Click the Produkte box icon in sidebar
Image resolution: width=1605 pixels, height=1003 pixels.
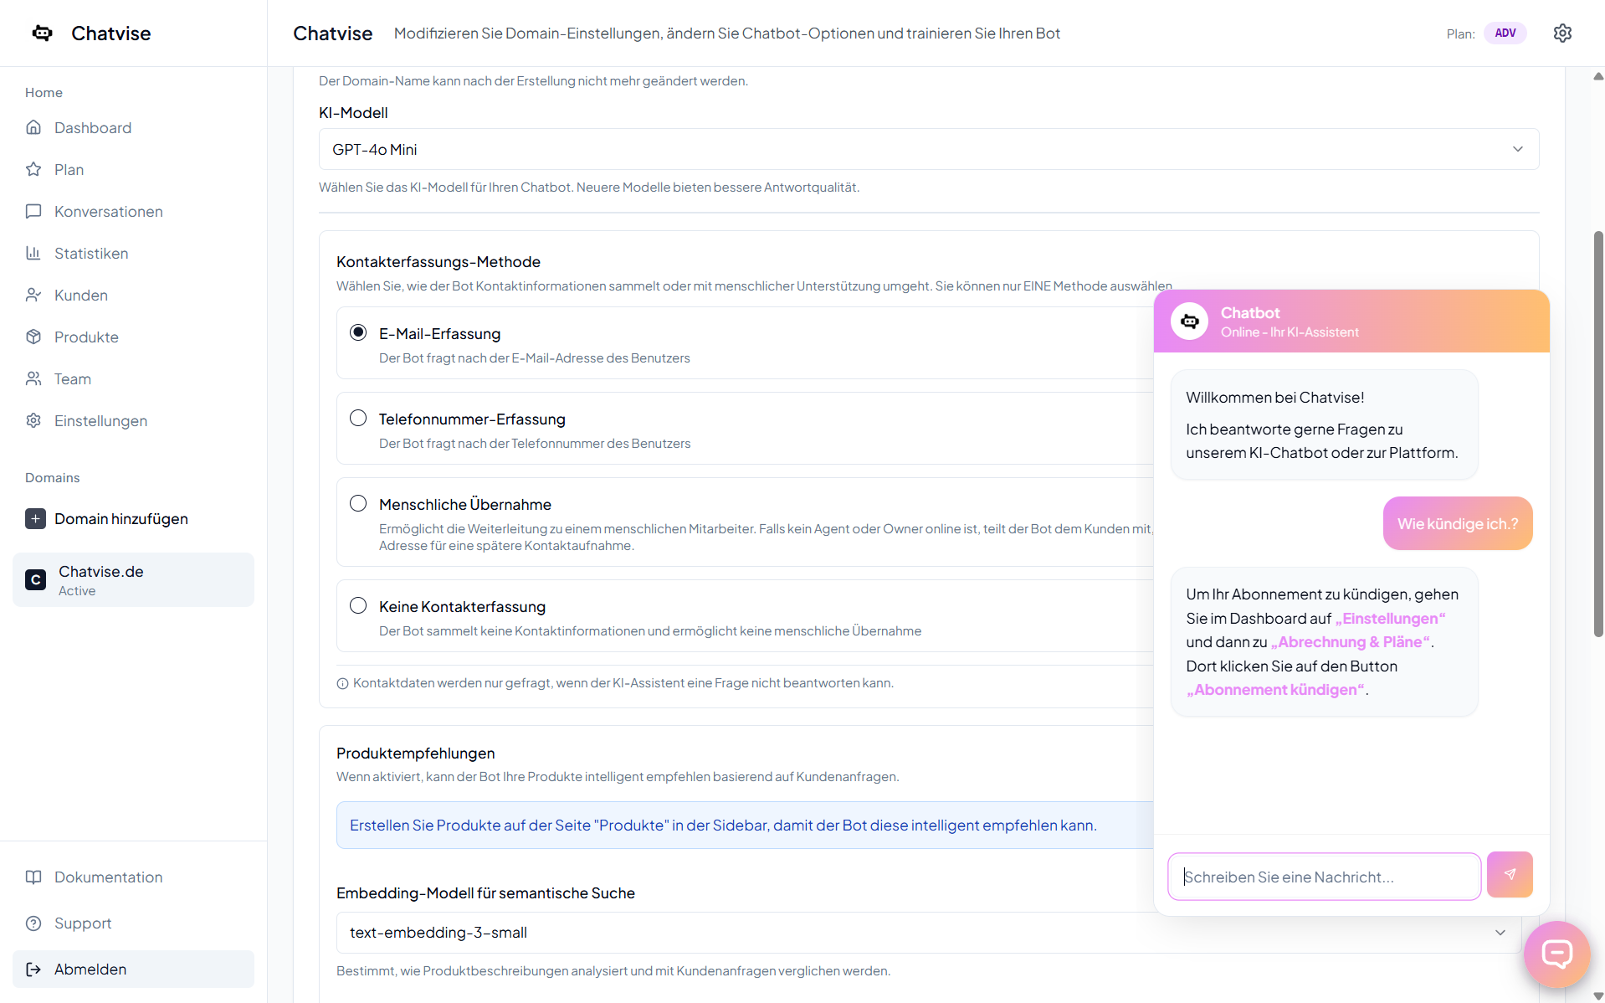click(x=33, y=337)
